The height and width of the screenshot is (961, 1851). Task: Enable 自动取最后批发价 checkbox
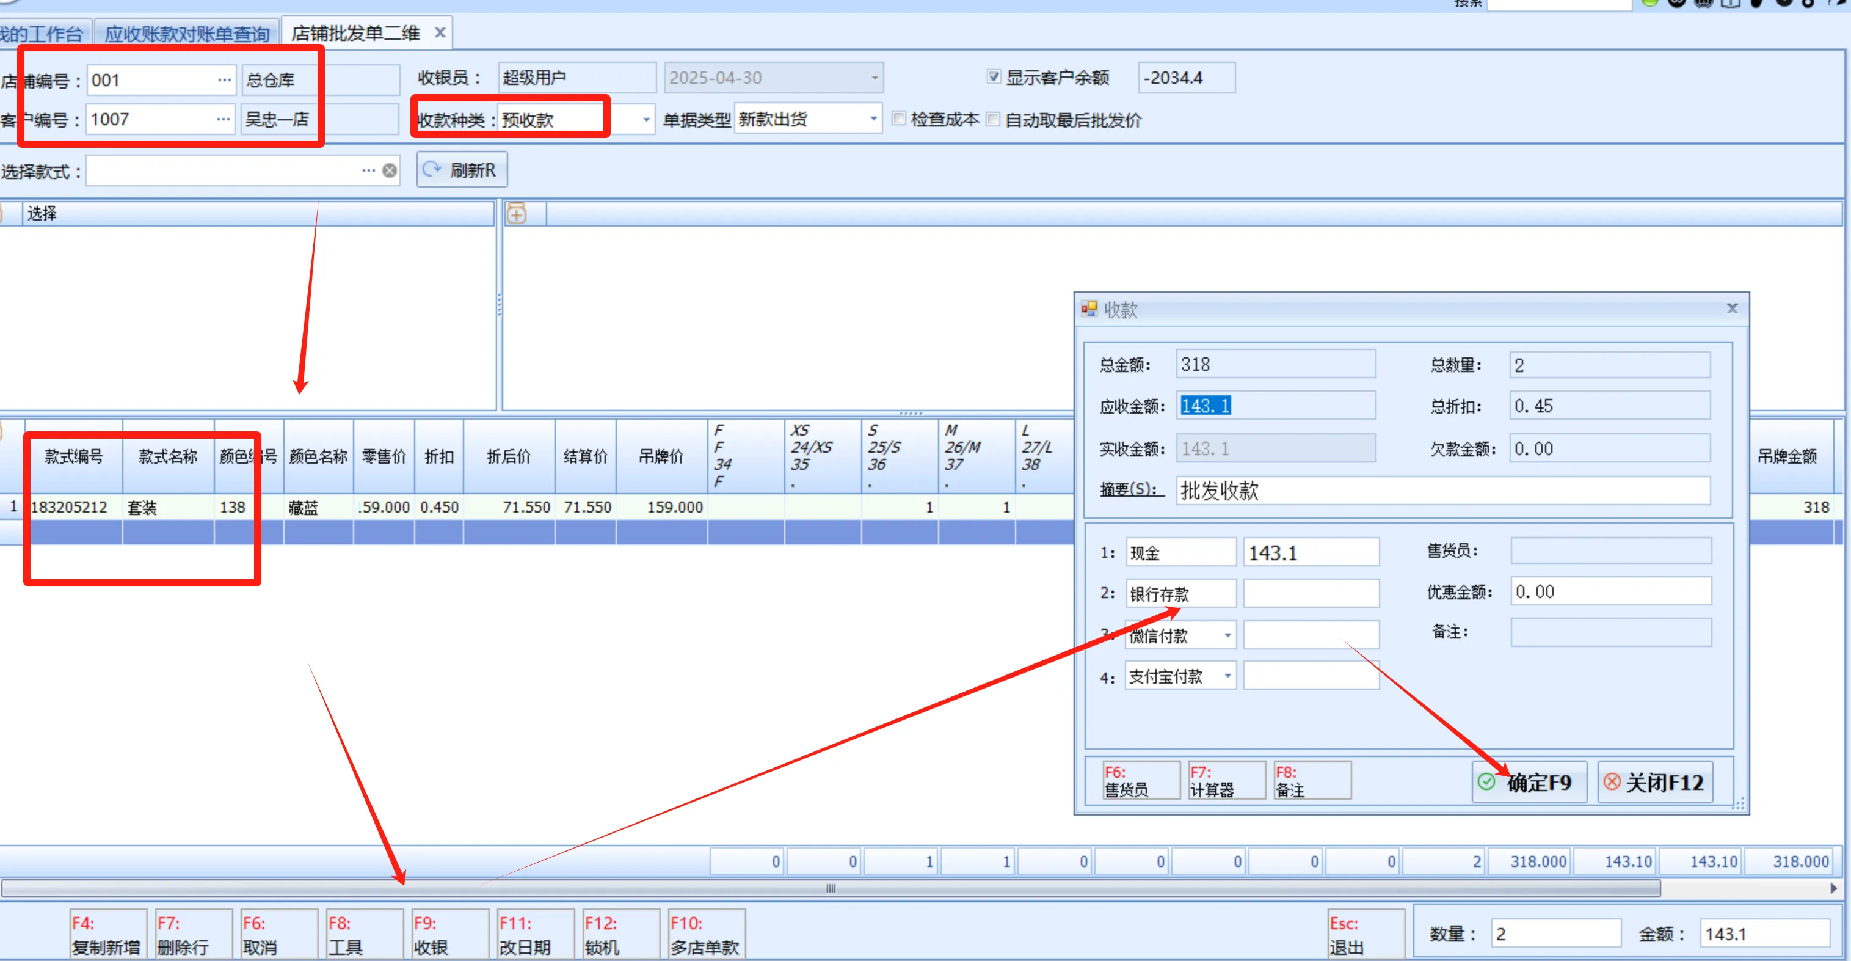[x=992, y=119]
